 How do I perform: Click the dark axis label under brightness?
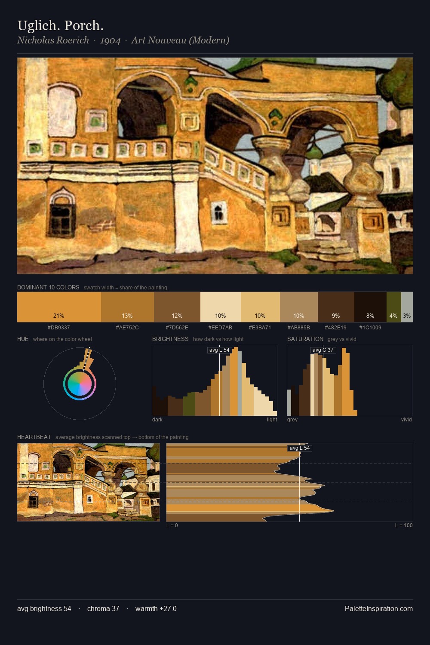(x=157, y=420)
